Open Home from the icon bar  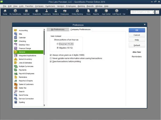(x=5, y=12)
